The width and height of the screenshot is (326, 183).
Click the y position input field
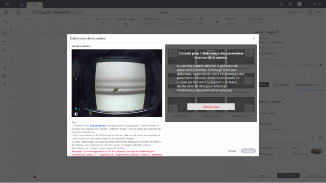pos(168,24)
